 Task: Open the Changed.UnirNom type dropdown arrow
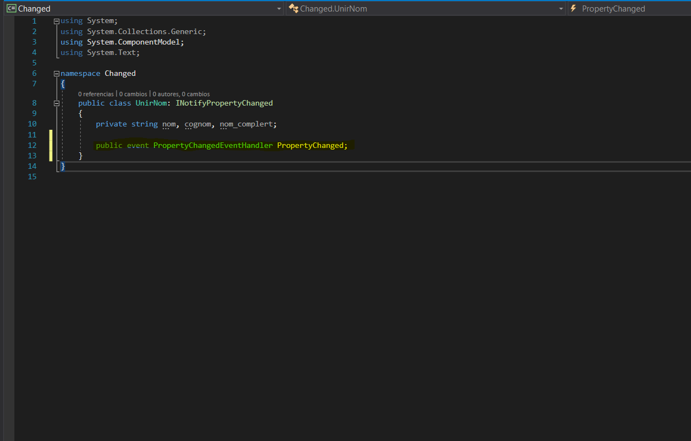[x=561, y=9]
